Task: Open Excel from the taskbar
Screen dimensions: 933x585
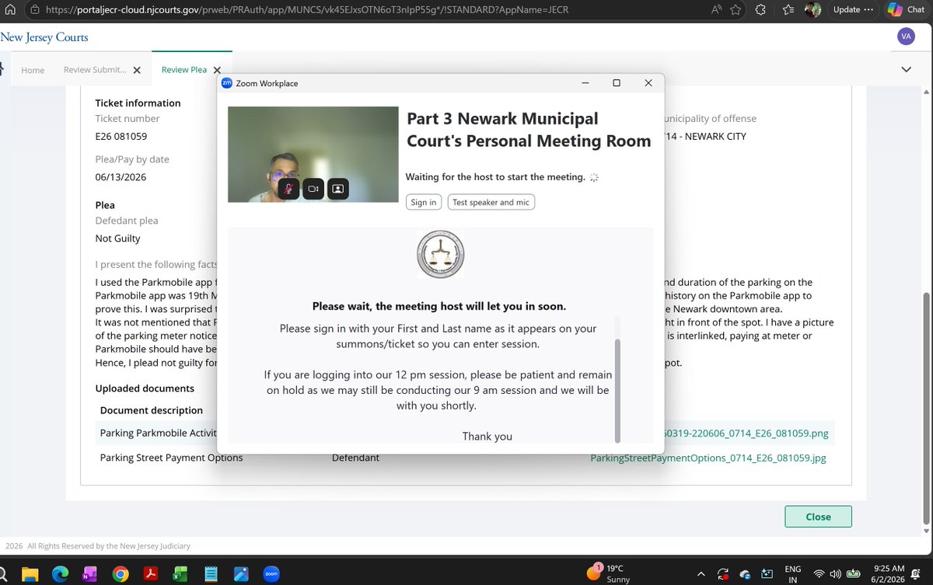Action: 180,575
